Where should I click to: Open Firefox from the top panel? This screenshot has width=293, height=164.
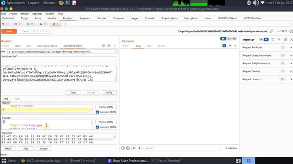click(61, 3)
